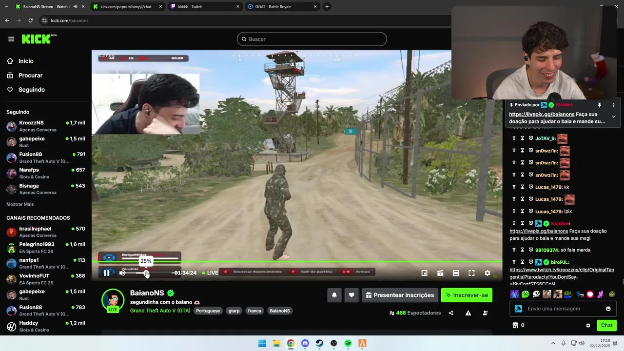
Task: Go back in browser history
Action: [7, 20]
